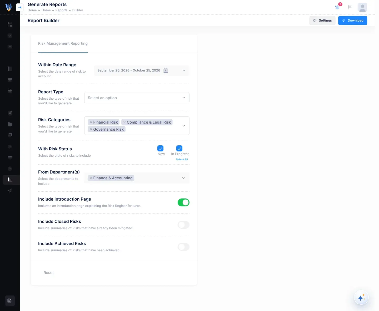Expand sidebar with the arrow toggle button
Image resolution: width=379 pixels, height=311 pixels.
click(x=20, y=7)
